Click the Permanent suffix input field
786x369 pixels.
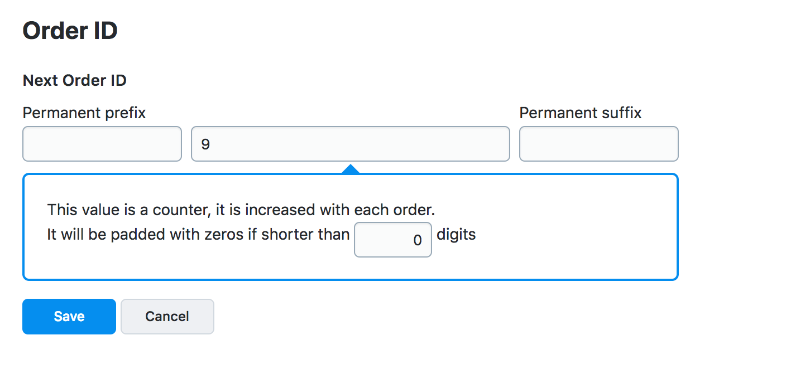(x=598, y=144)
